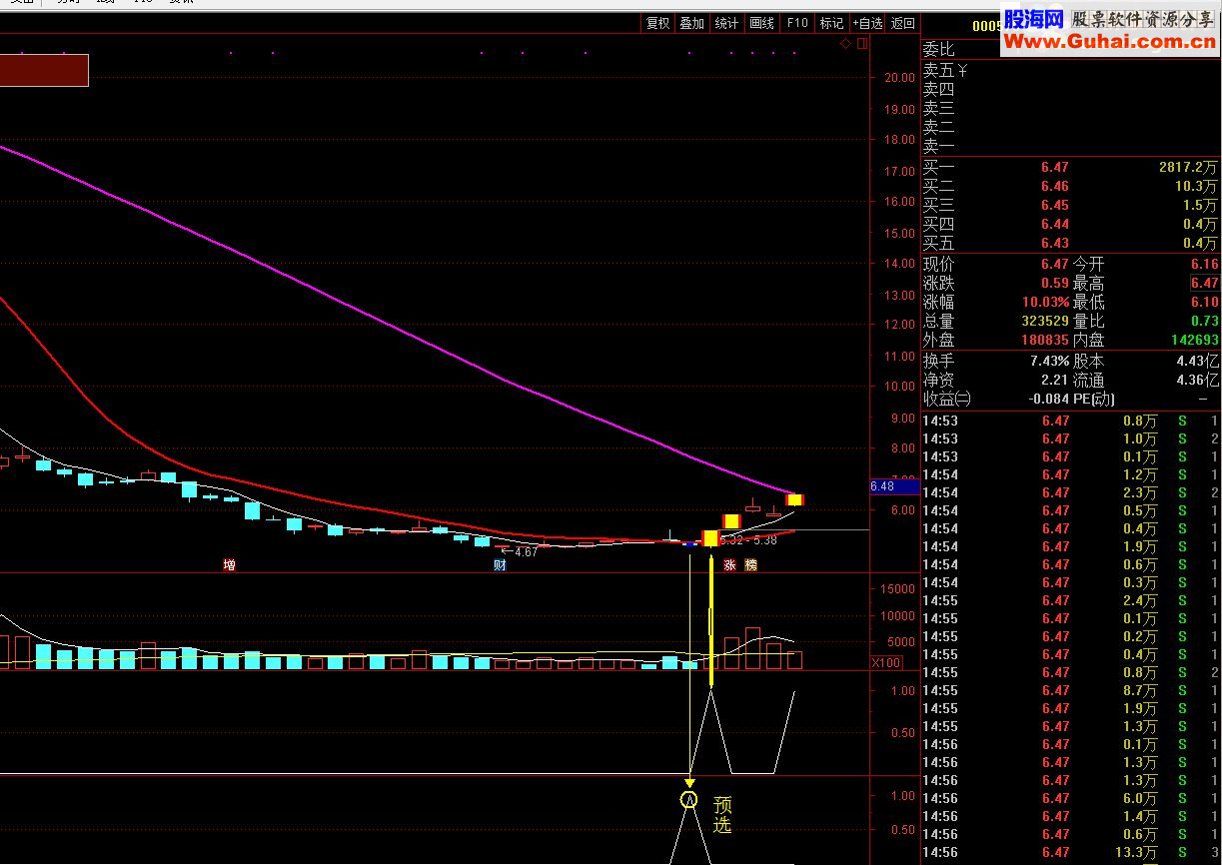Screen dimensions: 1222x865
Task: Click the 股本 value 4.43亿
Action: pos(1198,361)
